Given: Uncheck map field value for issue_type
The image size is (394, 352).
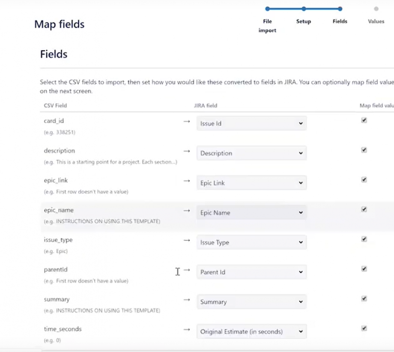Looking at the screenshot, I should tap(364, 239).
